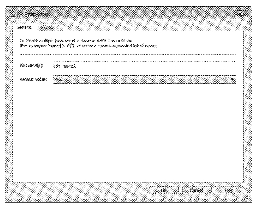Click the VCC value in the dropdown

coord(58,79)
